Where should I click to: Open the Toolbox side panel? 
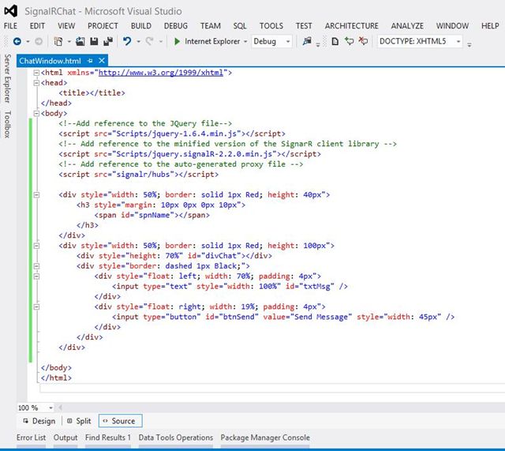coord(7,124)
